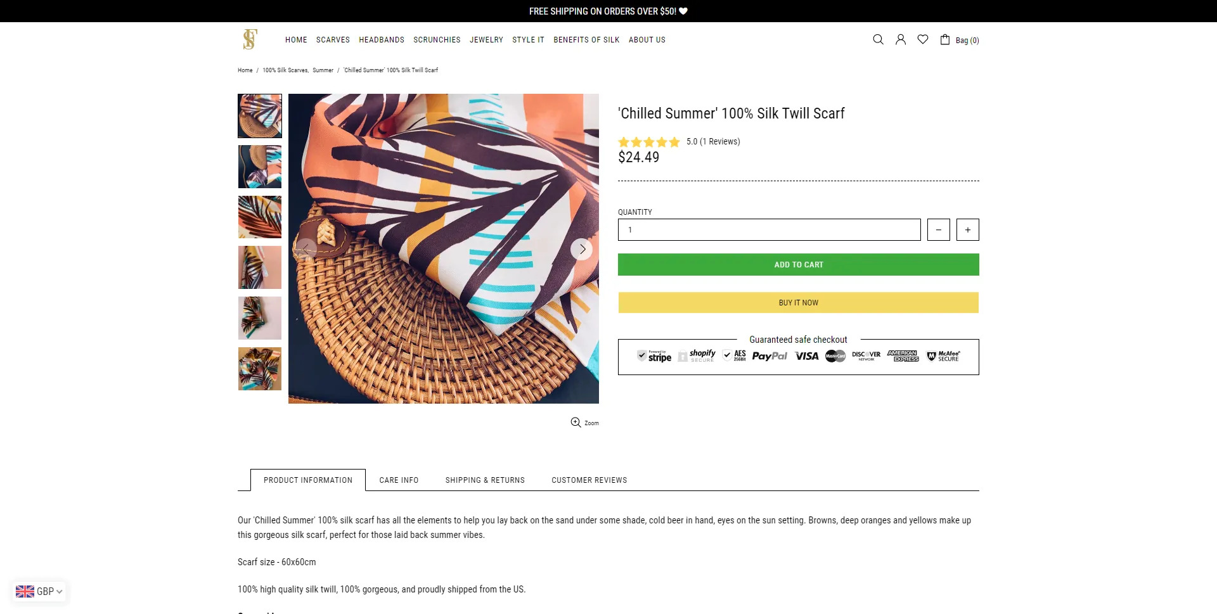Click the search magnifier icon
Image resolution: width=1217 pixels, height=614 pixels.
tap(878, 39)
